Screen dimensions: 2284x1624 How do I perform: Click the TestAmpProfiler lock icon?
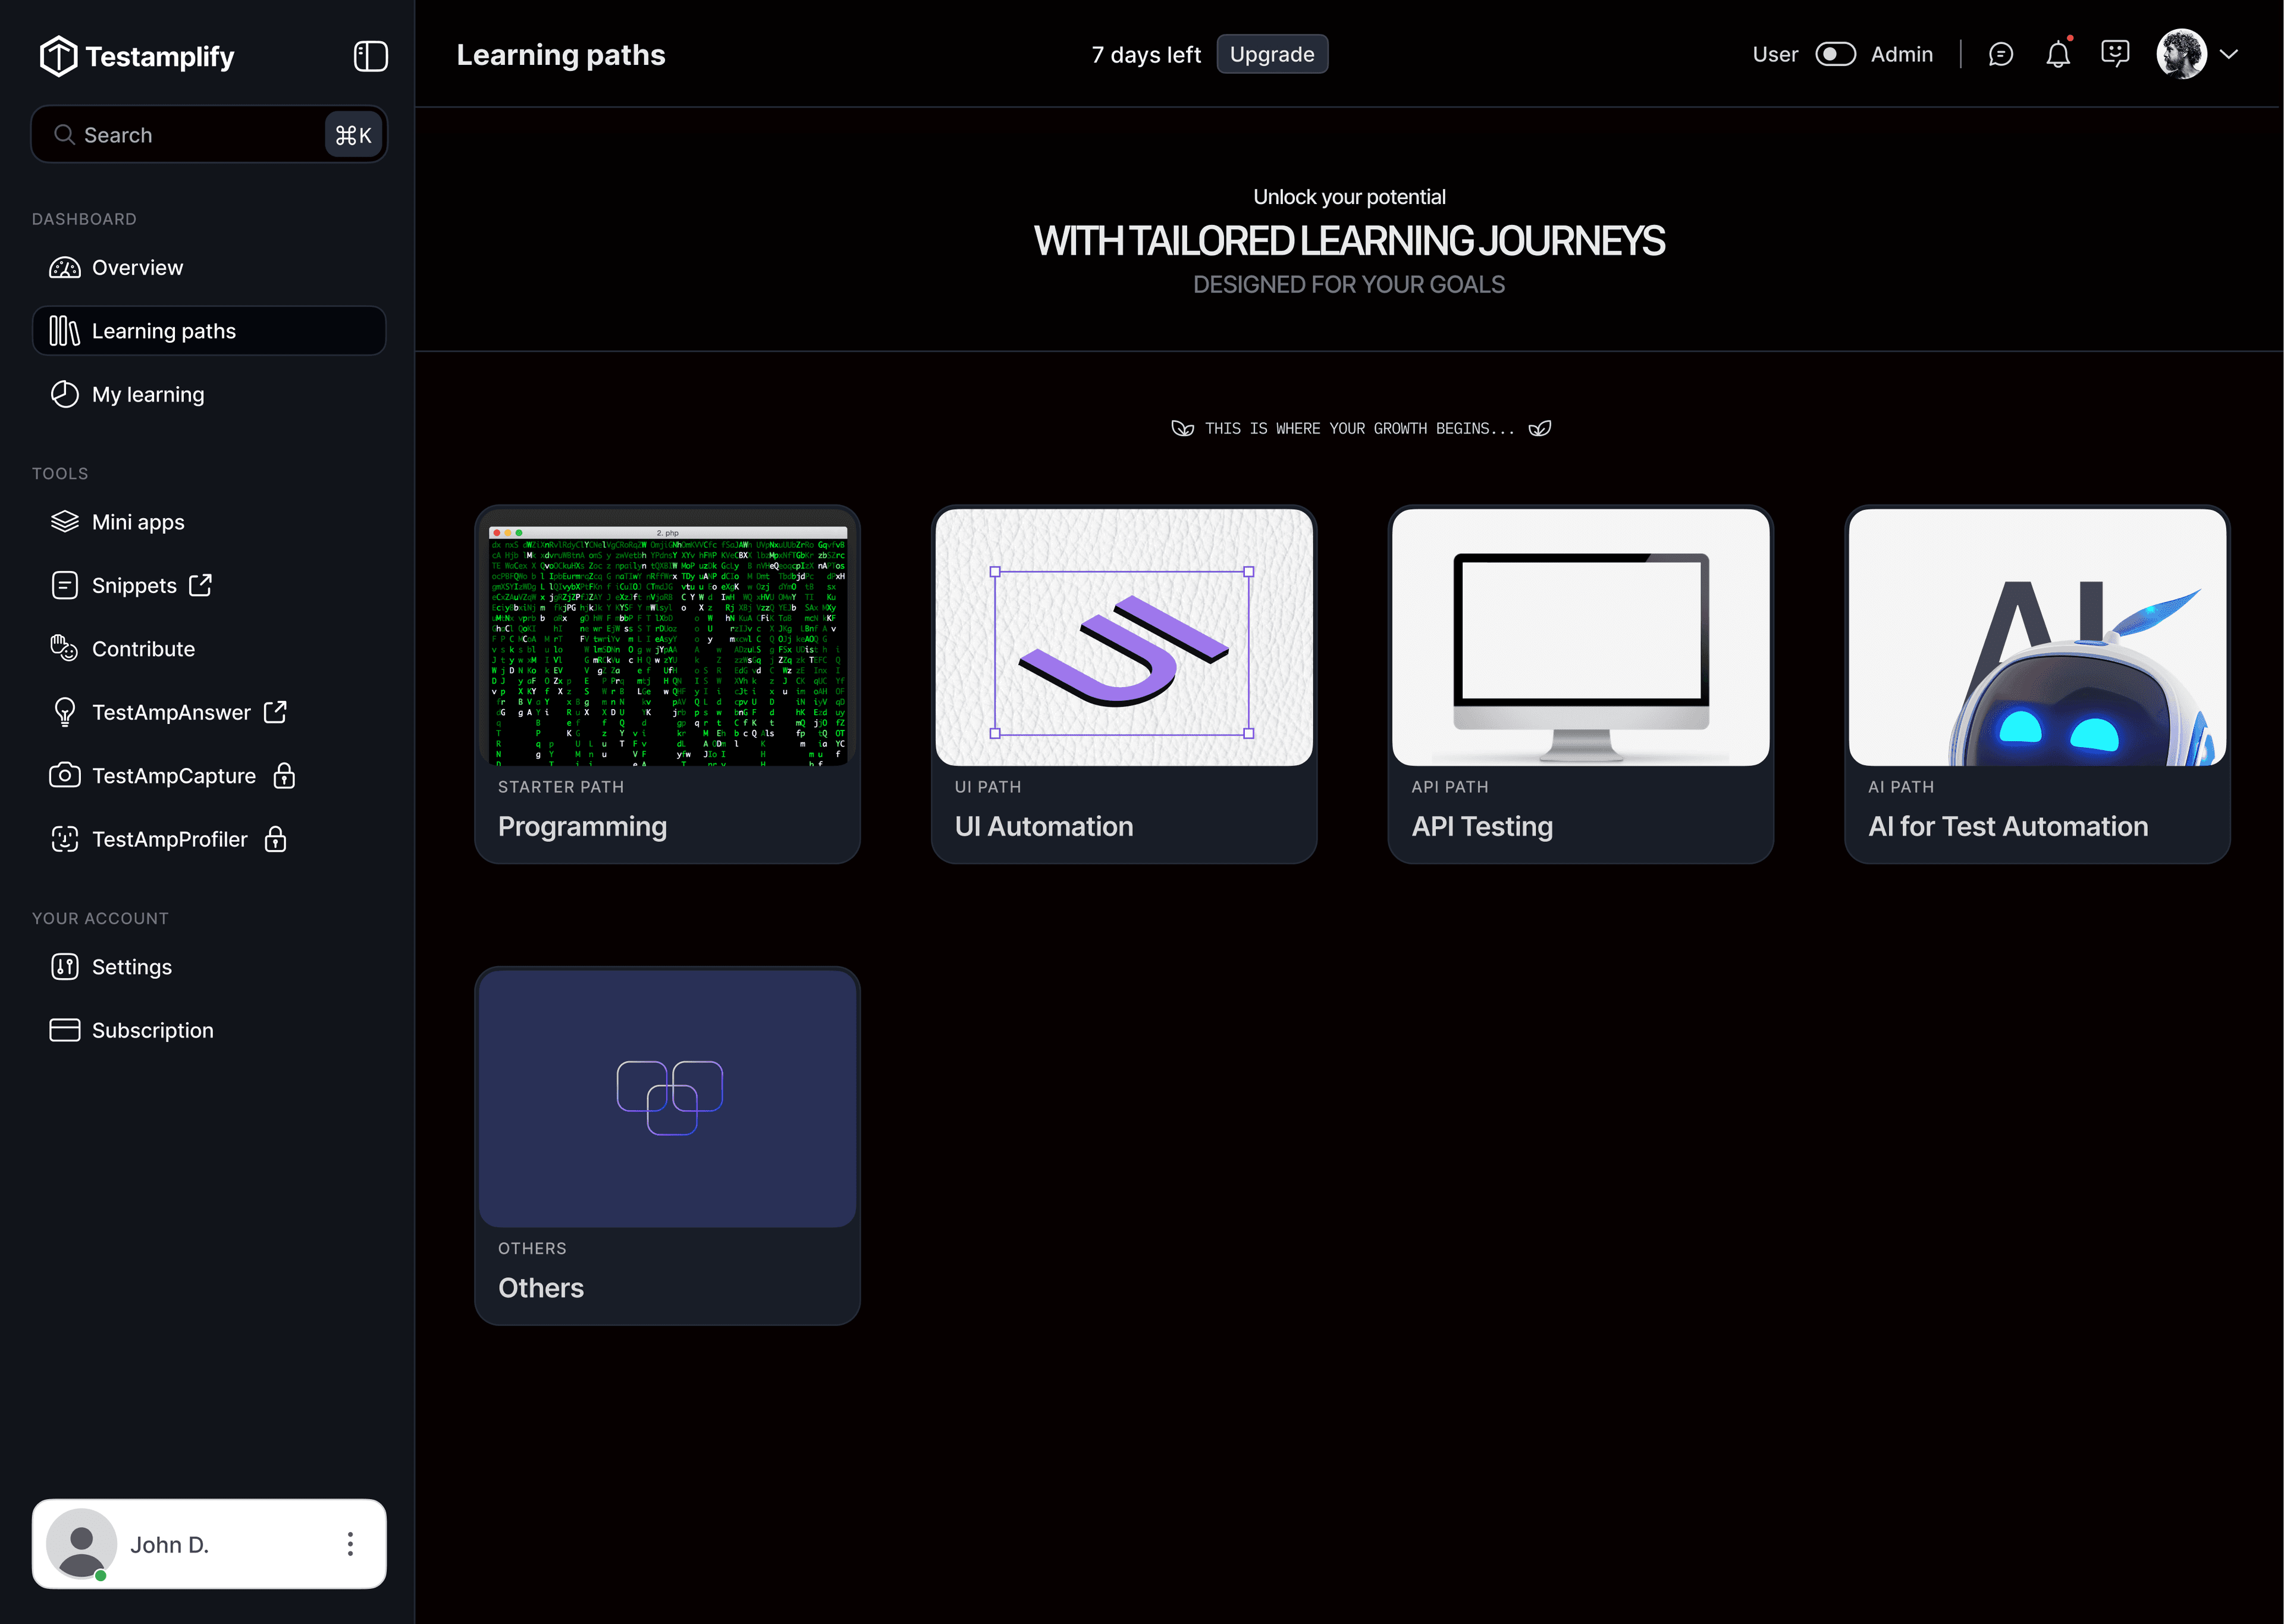[x=276, y=839]
